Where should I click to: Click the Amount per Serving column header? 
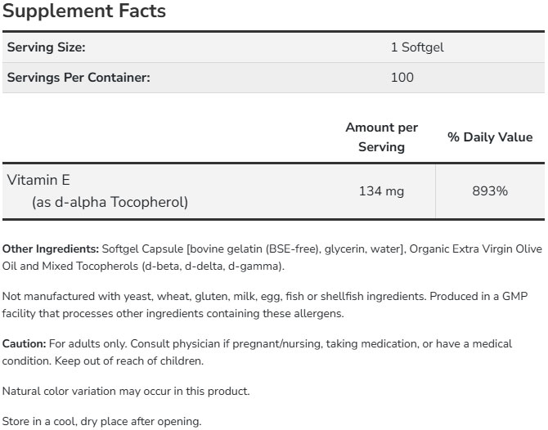(x=381, y=137)
